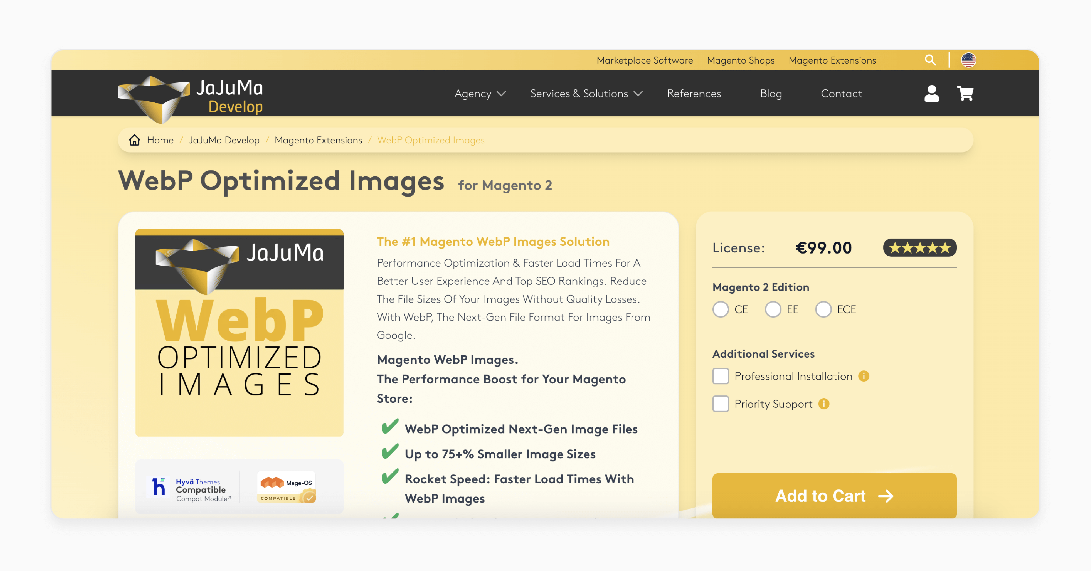Image resolution: width=1091 pixels, height=571 pixels.
Task: Click the five-star rating badge
Action: pos(920,248)
